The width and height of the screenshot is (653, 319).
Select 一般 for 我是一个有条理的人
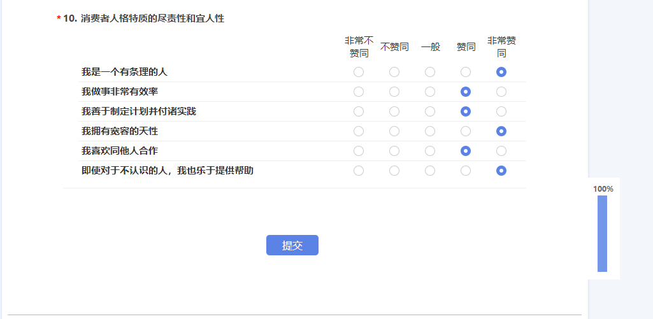tap(430, 72)
